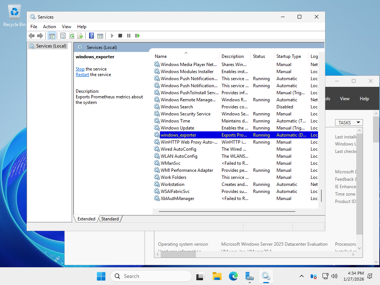Click the Stop the service link
This screenshot has height=285, width=380.
click(80, 69)
